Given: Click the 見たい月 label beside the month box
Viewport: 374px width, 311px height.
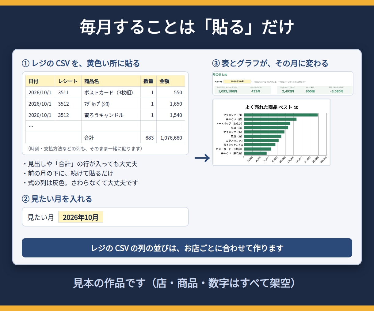Looking at the screenshot, I should tap(41, 217).
